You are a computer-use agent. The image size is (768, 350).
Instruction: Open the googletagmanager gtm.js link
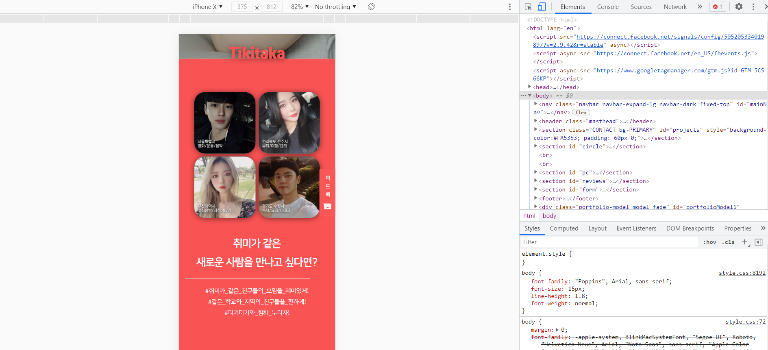(x=680, y=70)
